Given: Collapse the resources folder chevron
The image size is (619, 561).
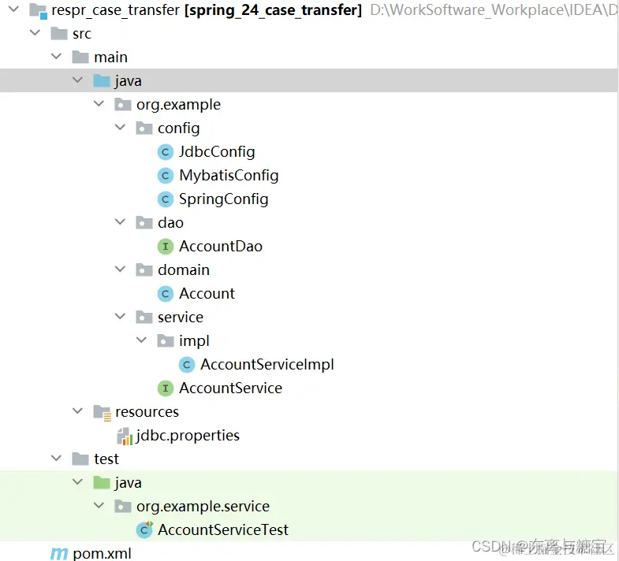Looking at the screenshot, I should click(78, 411).
